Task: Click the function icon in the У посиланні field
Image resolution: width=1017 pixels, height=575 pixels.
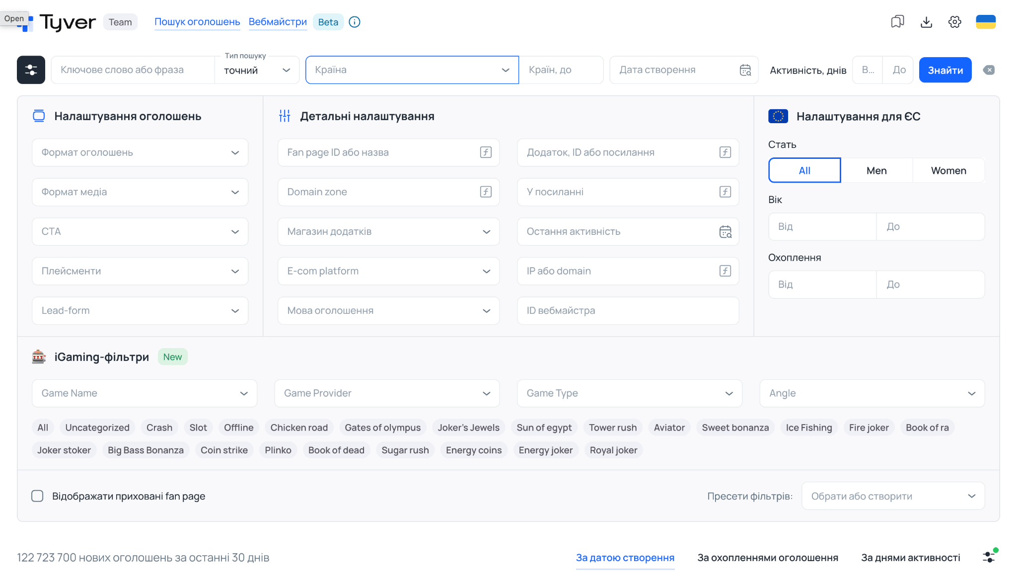Action: tap(725, 192)
